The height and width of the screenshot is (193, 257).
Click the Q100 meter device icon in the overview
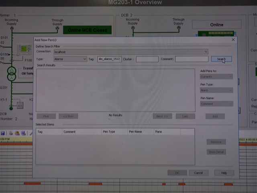pos(24,49)
